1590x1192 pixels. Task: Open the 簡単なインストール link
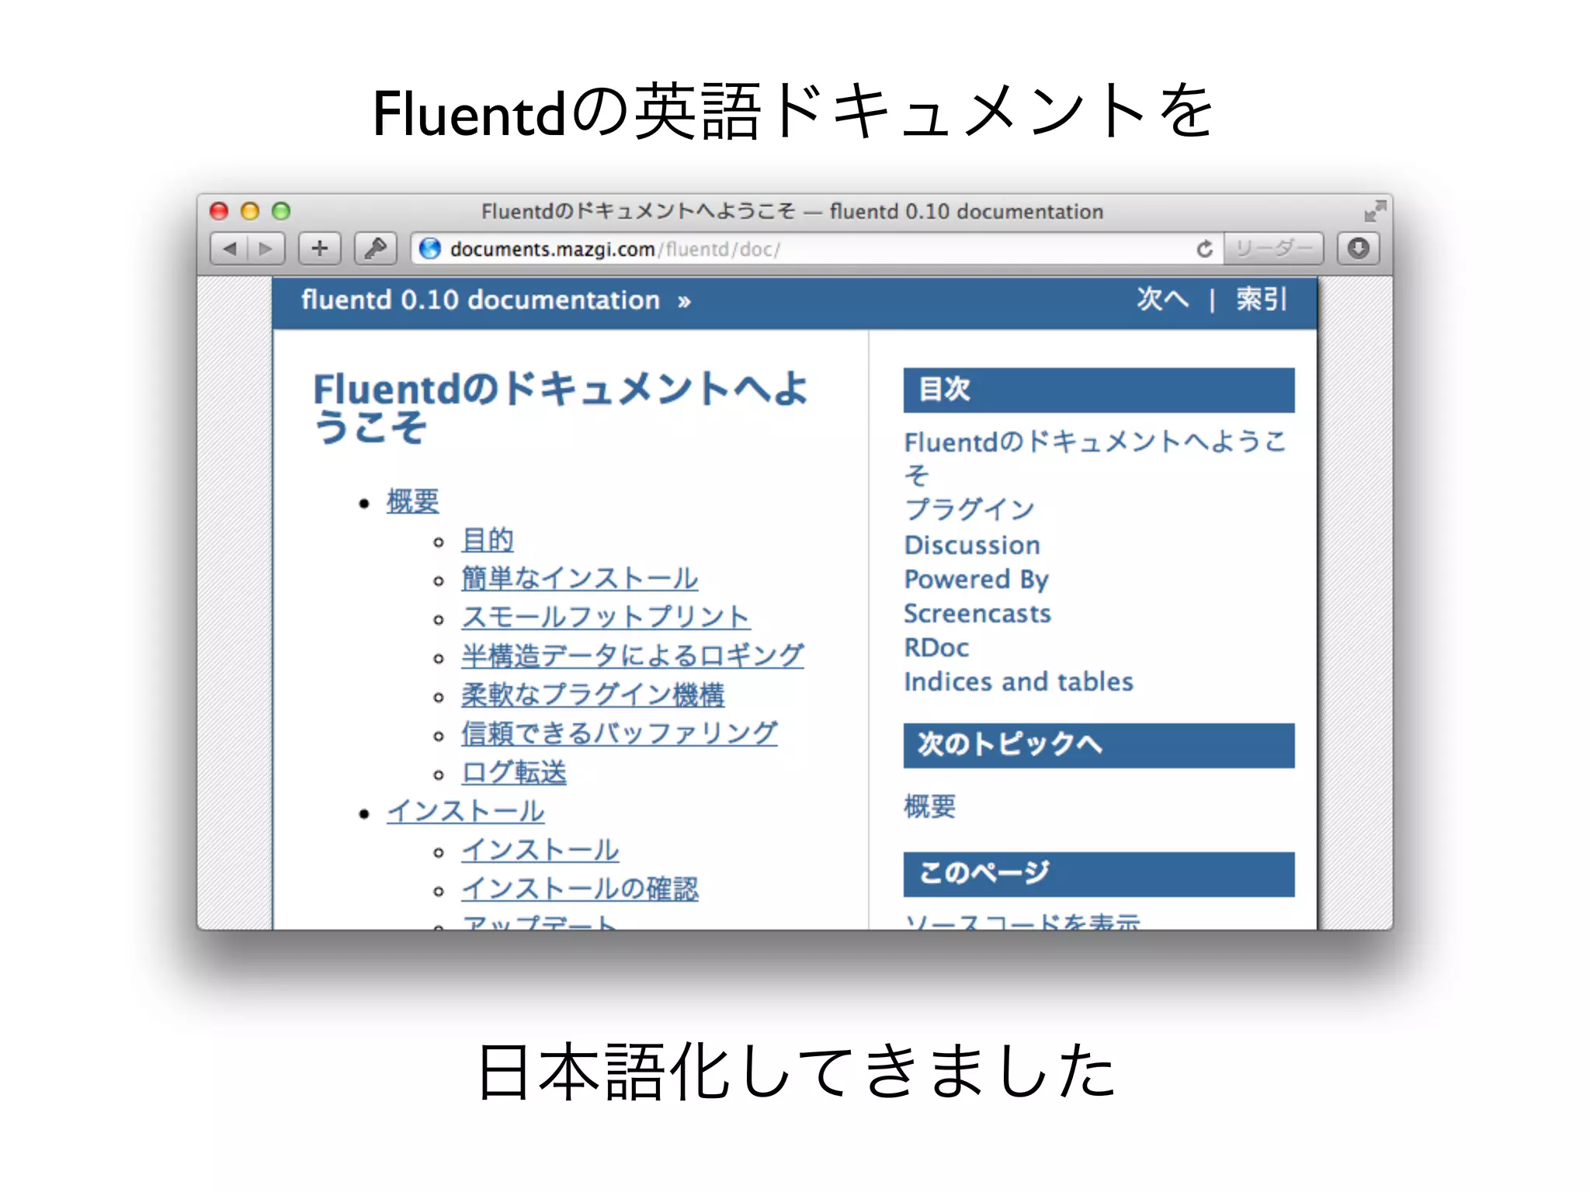pos(580,579)
